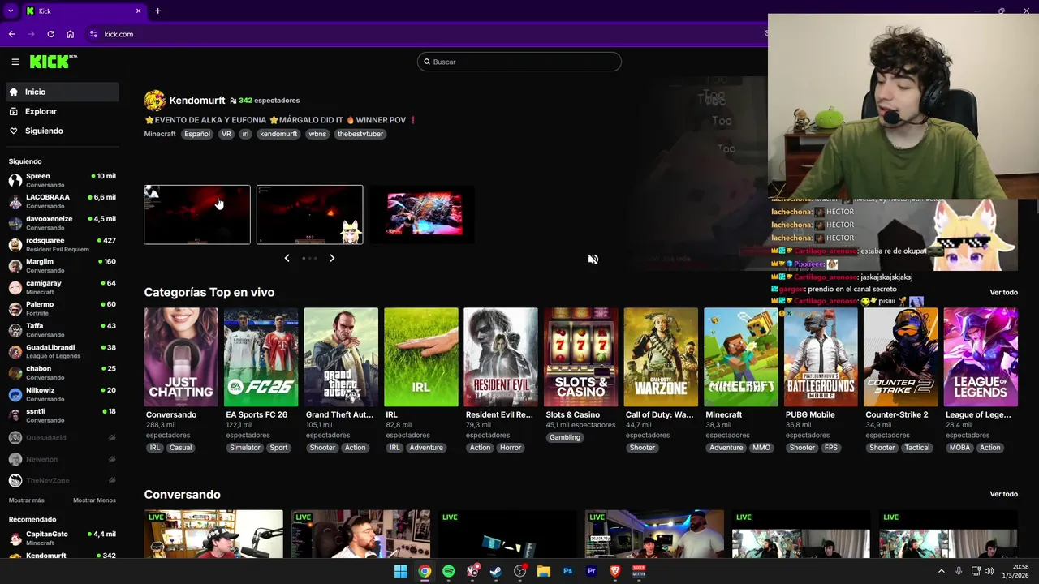The width and height of the screenshot is (1039, 584).
Task: Expand following list with Mostrar más
Action: coord(27,500)
